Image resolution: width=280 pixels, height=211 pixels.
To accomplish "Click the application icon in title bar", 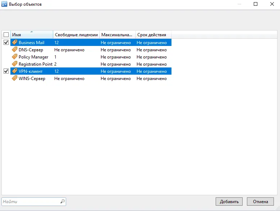I will click(x=4, y=4).
